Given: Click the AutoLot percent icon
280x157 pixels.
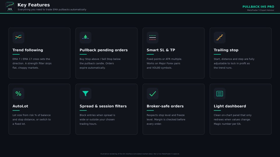Looking at the screenshot, I should (x=18, y=94).
